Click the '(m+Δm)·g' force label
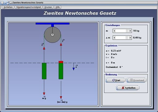This screenshot has width=158, height=112. click(x=62, y=102)
